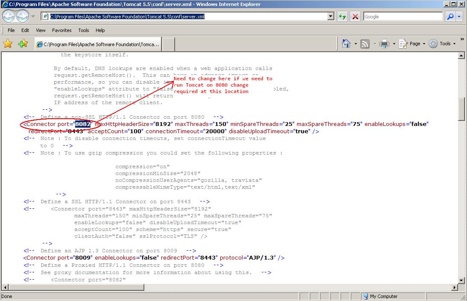The image size is (467, 301).
Task: Click horizontal scrollbar left arrow
Action: 5,287
